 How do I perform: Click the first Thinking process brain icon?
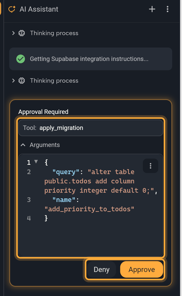coord(22,33)
